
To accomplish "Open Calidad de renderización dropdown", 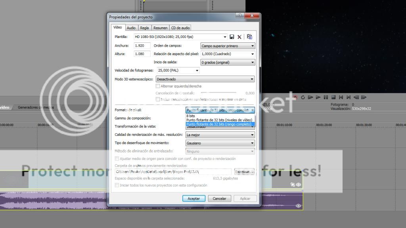I will pyautogui.click(x=220, y=135).
